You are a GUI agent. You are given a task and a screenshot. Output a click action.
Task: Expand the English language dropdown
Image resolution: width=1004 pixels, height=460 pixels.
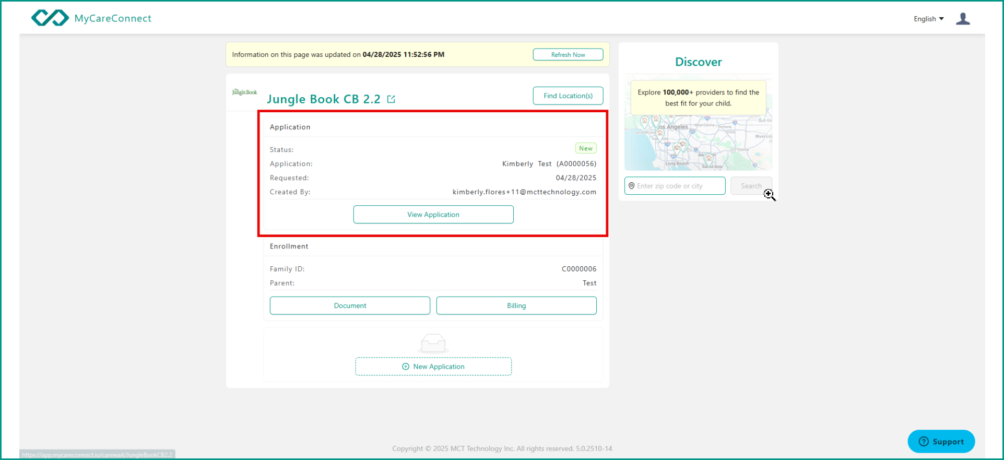(x=928, y=19)
